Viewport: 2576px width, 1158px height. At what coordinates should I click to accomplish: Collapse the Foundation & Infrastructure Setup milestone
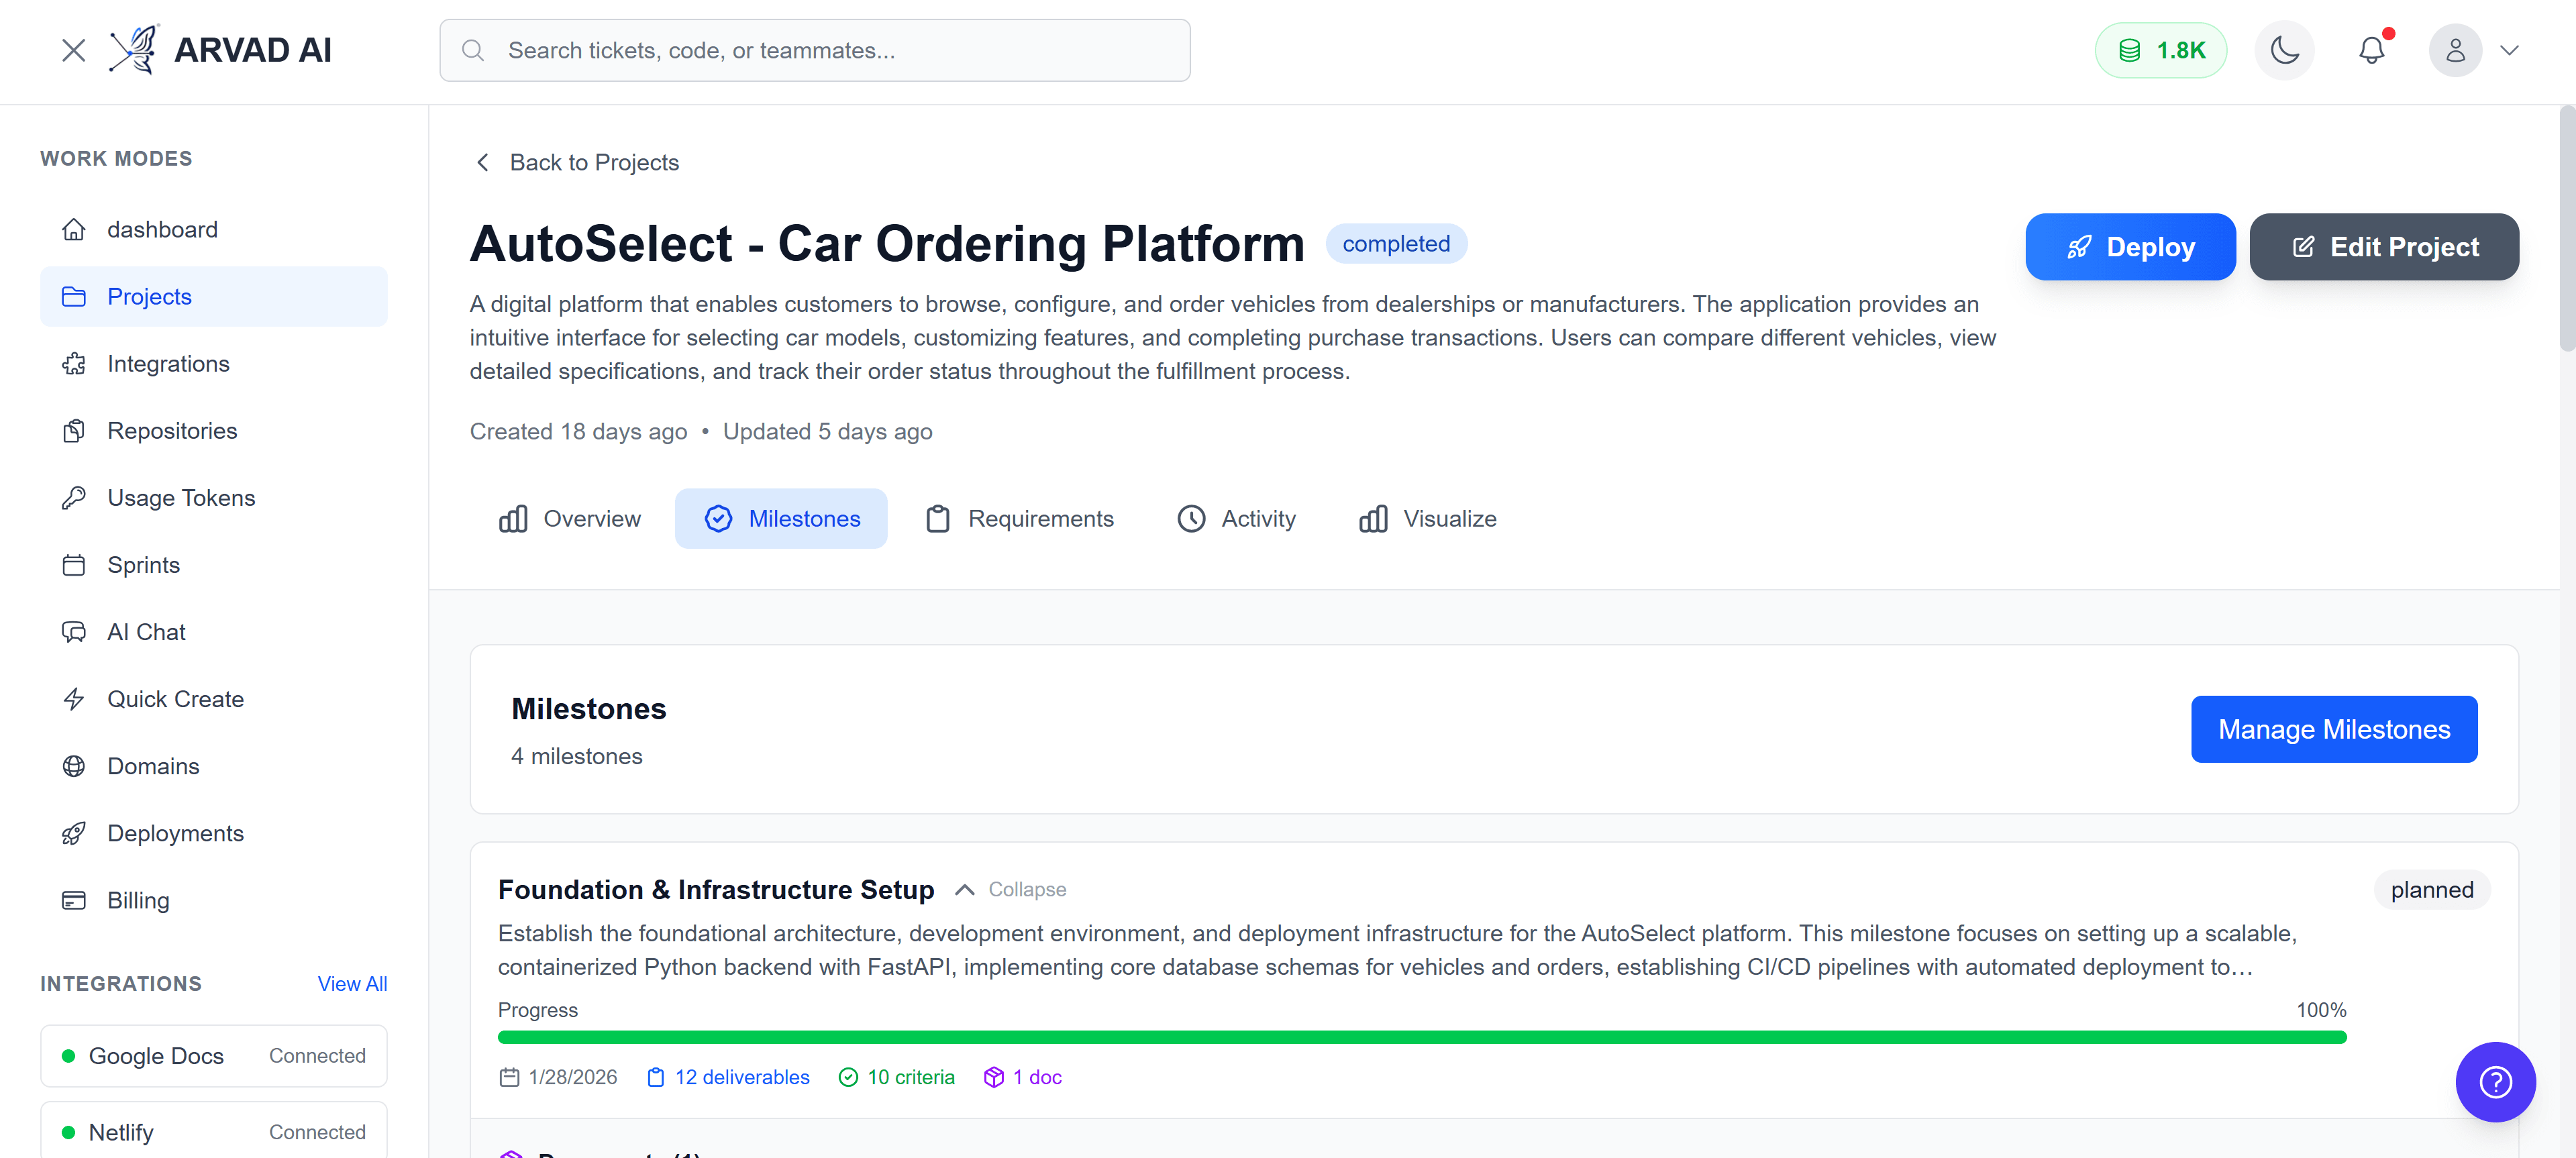(1009, 889)
